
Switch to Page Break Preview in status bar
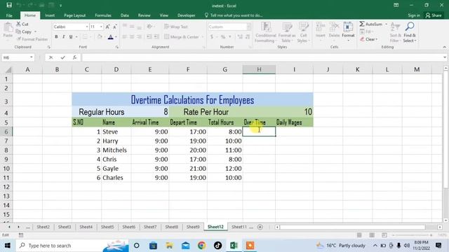[x=384, y=235]
